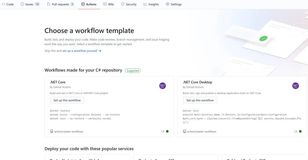This screenshot has height=160, width=308.
Task: Click the green C# language dot in .NET Core card
Action: [167, 131]
